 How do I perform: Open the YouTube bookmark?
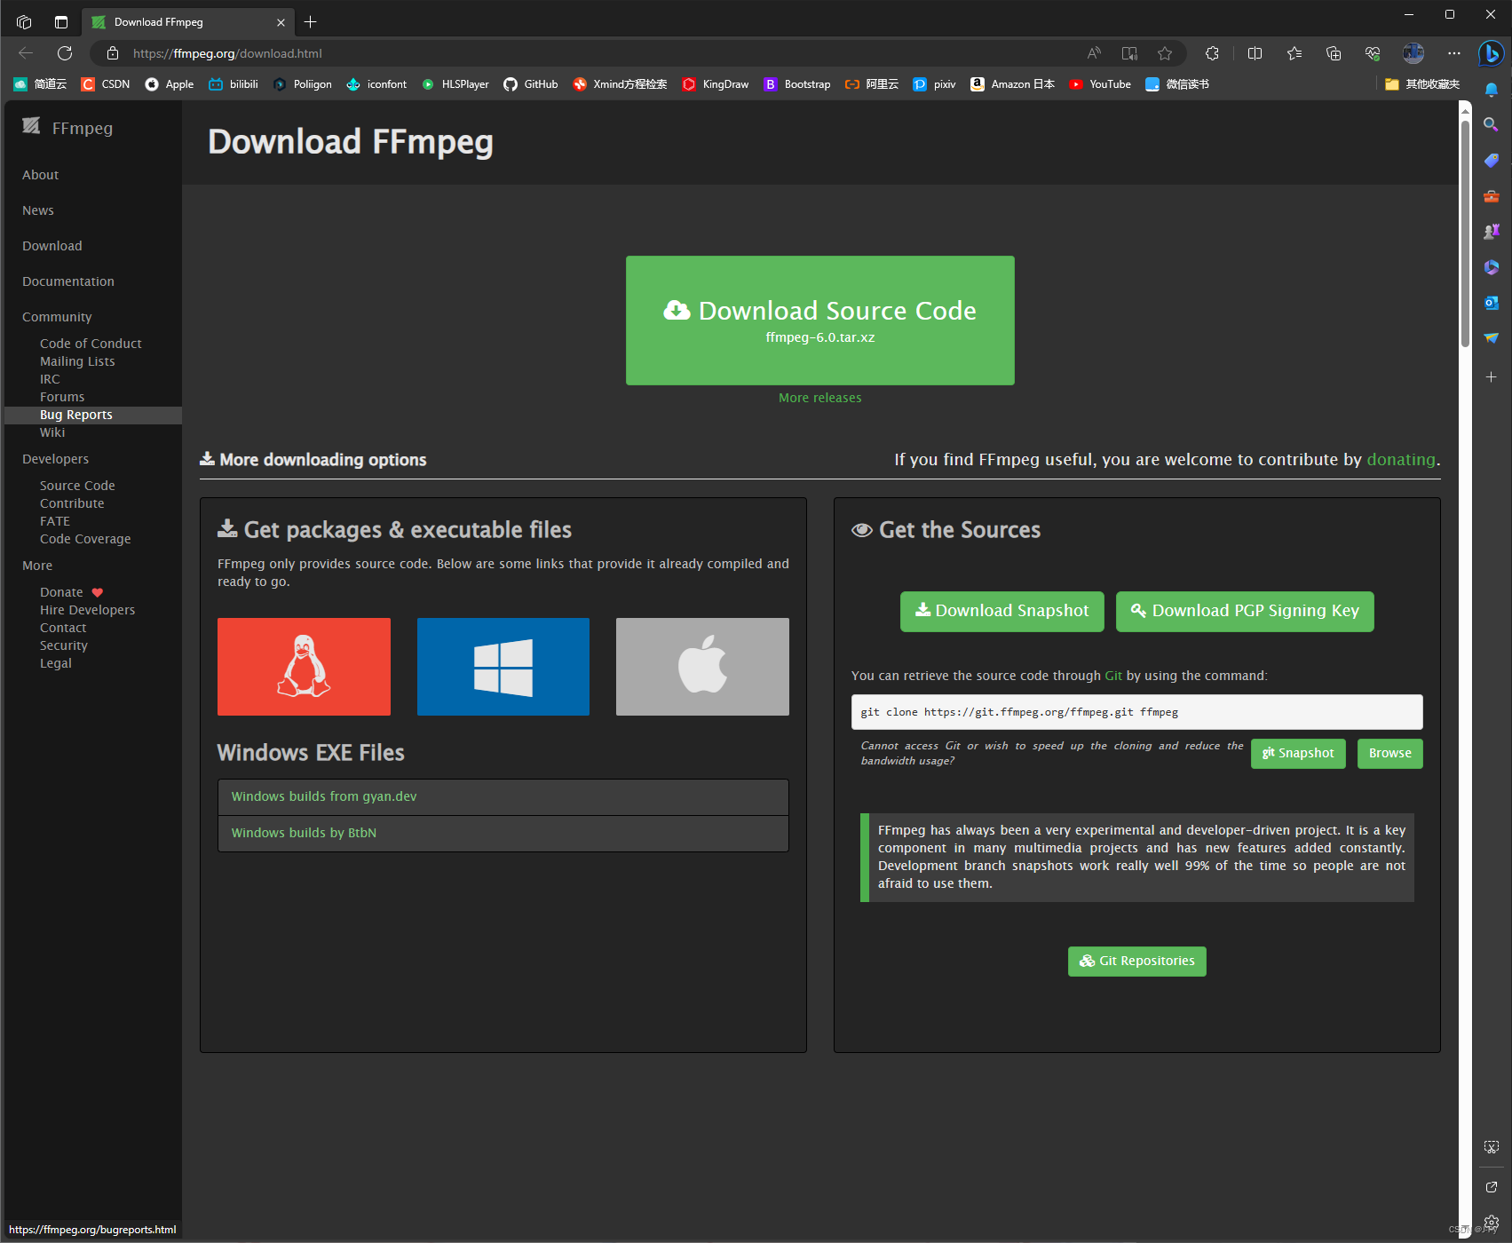[1100, 84]
